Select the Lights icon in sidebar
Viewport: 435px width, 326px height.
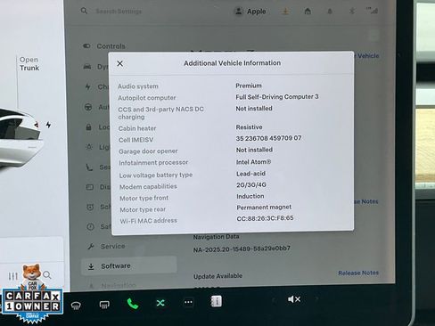tap(89, 147)
